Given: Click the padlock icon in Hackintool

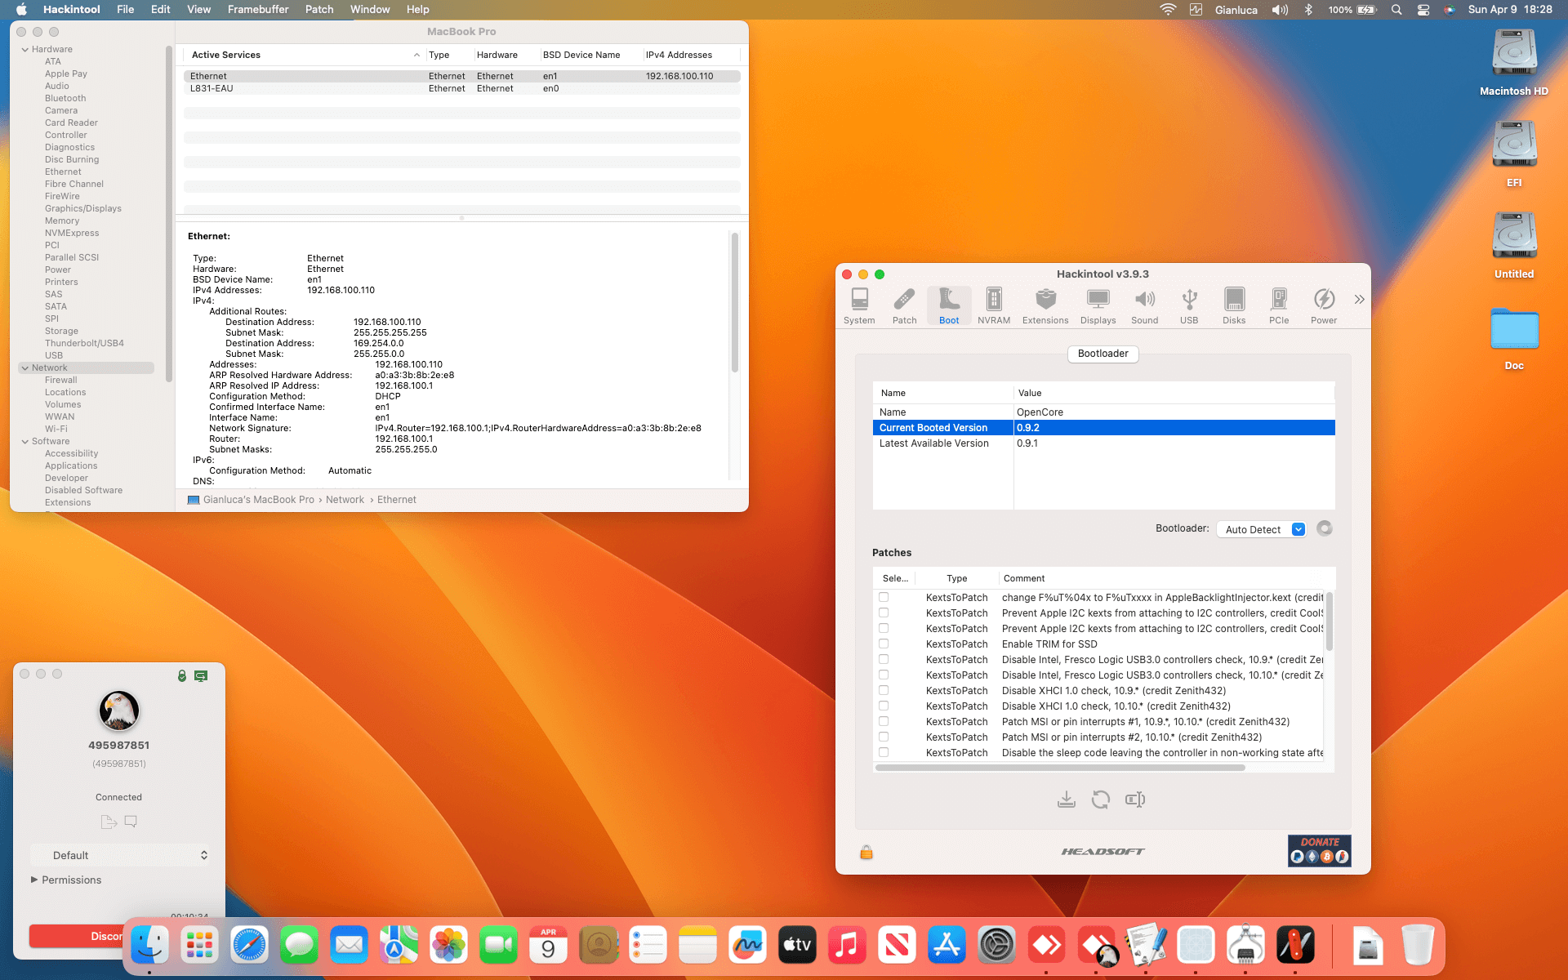Looking at the screenshot, I should pos(865,852).
